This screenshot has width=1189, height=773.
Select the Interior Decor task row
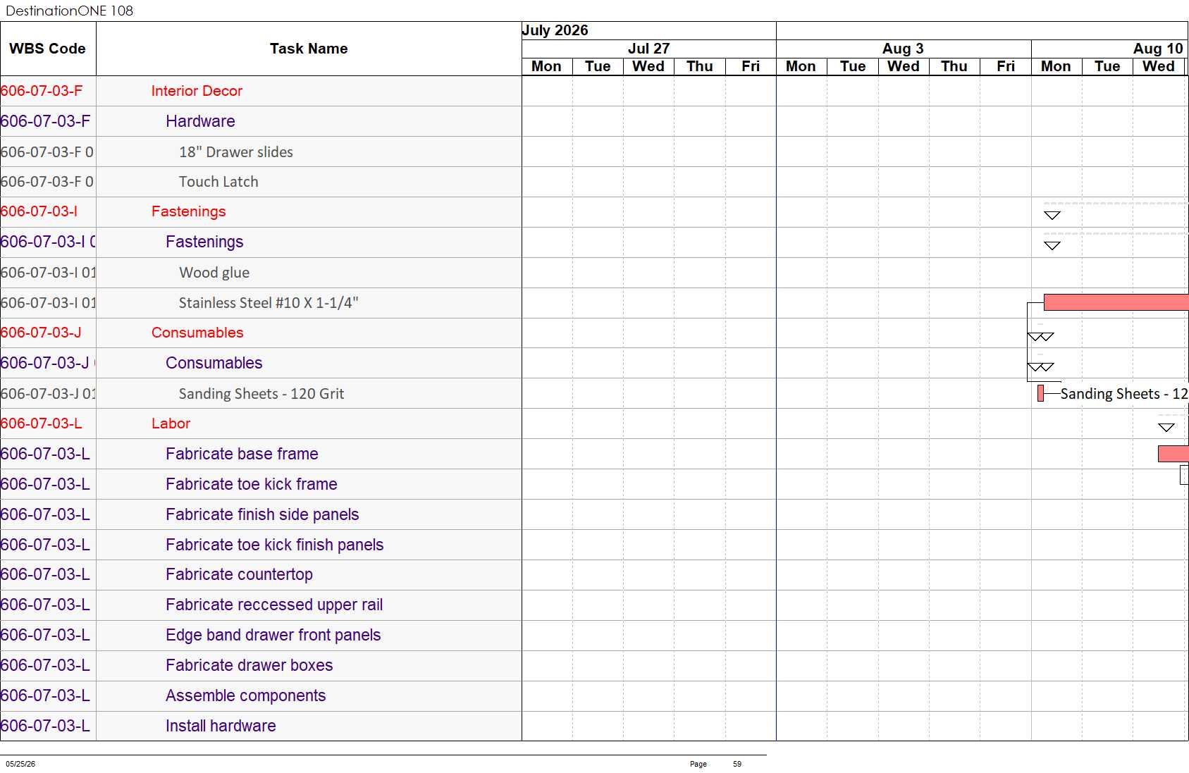261,91
